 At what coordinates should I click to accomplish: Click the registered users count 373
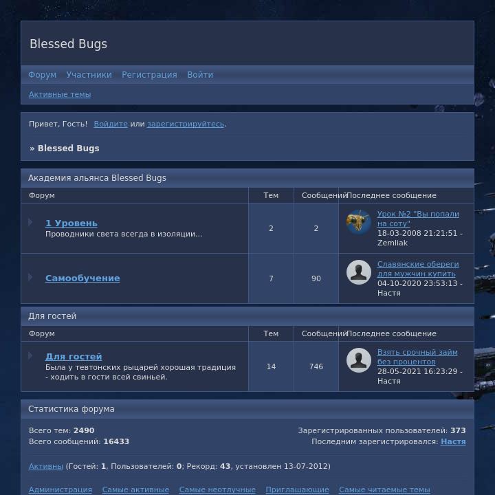coord(458,430)
